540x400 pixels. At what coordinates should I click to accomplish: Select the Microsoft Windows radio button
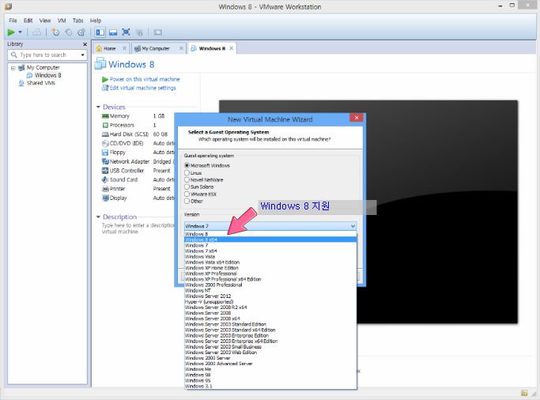click(187, 165)
